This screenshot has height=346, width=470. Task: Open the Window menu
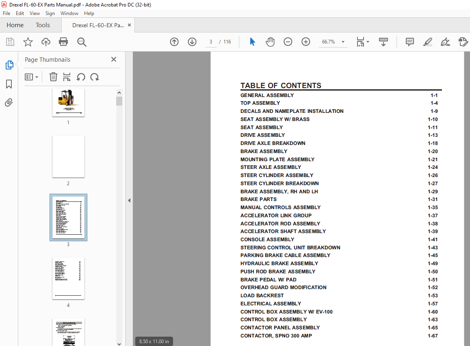coord(69,13)
